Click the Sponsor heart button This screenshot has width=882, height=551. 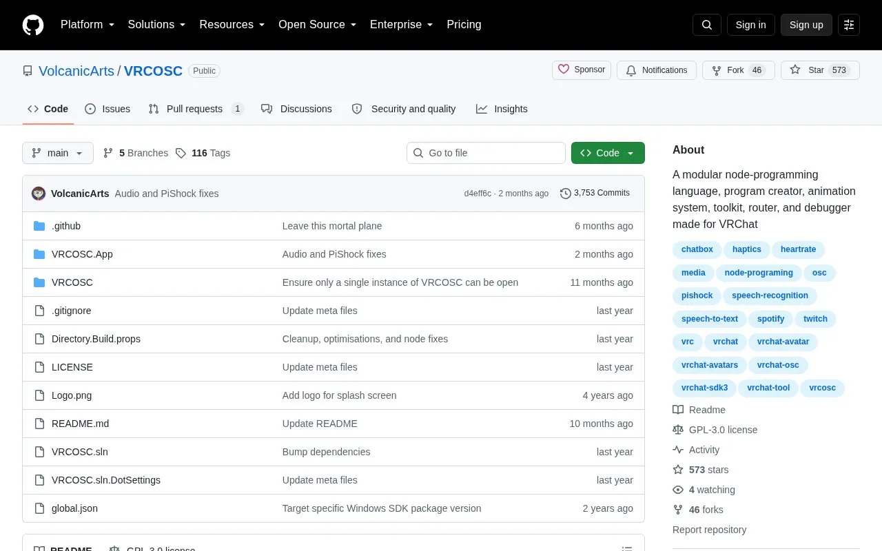582,70
